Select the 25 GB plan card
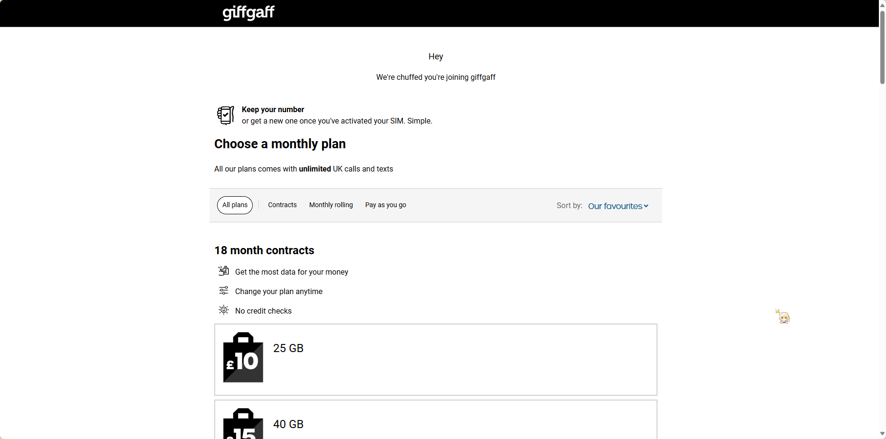886x439 pixels. point(436,360)
